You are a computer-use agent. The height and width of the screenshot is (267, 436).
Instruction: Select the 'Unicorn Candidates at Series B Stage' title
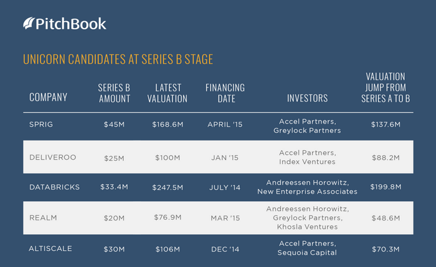[x=118, y=60]
